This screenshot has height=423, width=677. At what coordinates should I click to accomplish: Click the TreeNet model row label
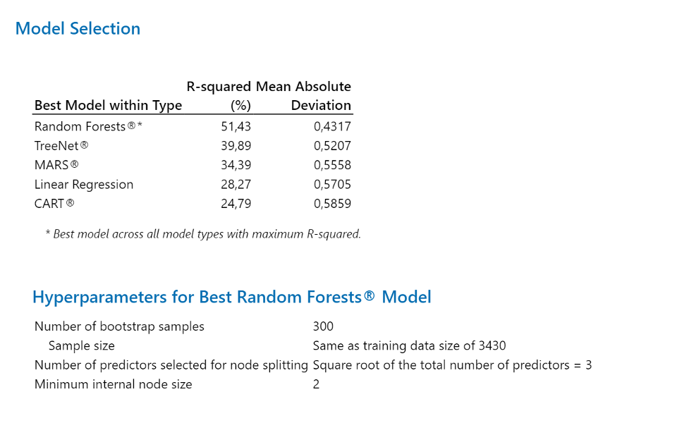pyautogui.click(x=61, y=146)
